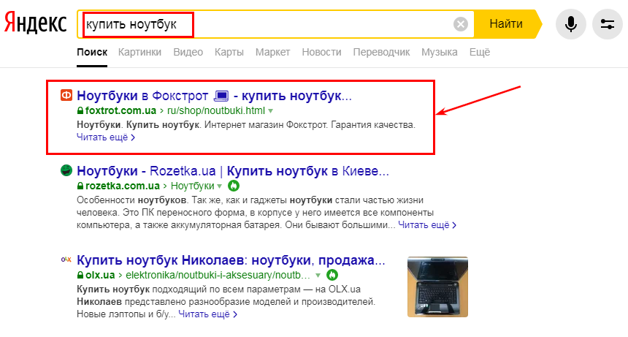Click Читать ещё in the OLX snippet

tap(207, 314)
